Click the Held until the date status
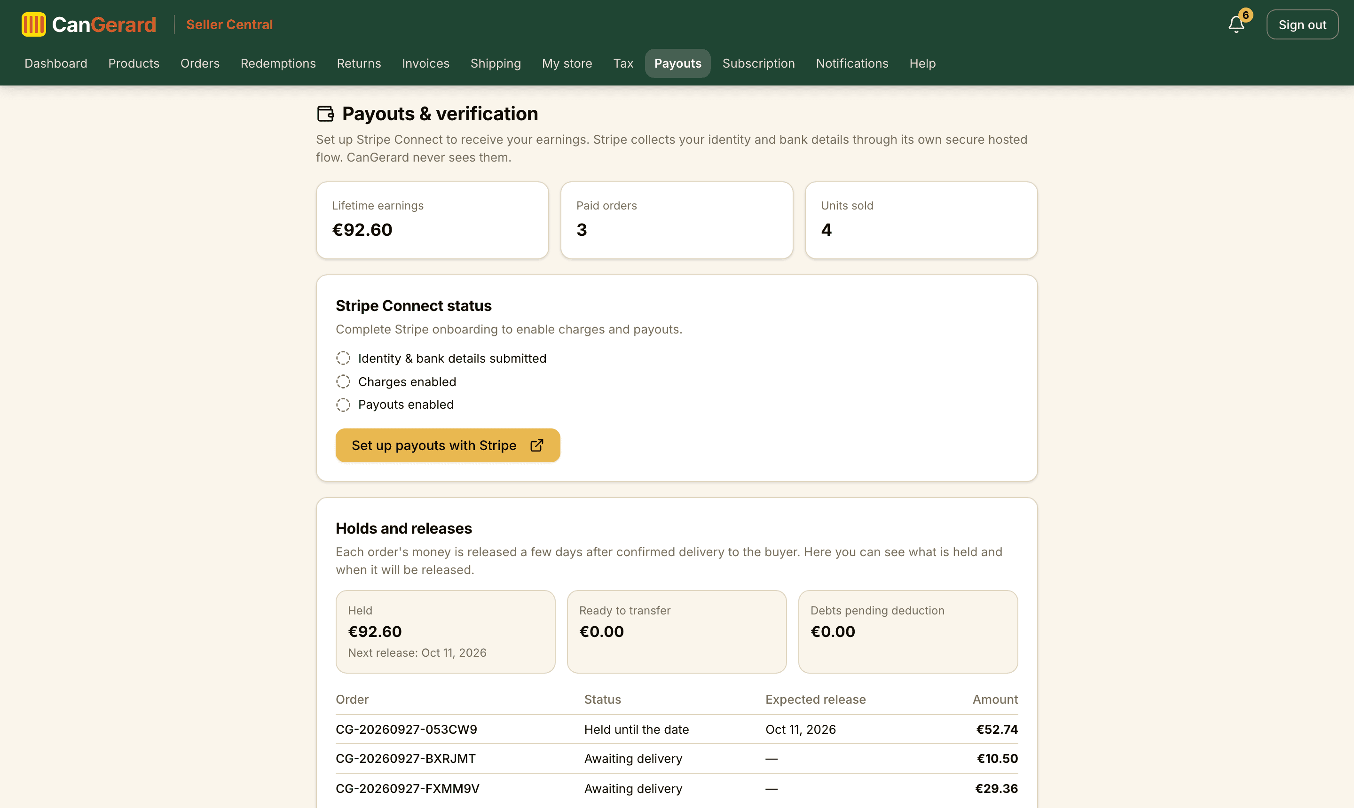Screen dimensions: 1354x808 point(637,730)
